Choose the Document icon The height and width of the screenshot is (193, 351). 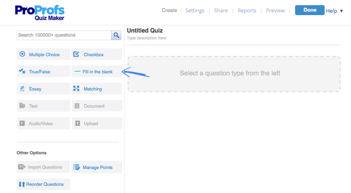[x=77, y=106]
